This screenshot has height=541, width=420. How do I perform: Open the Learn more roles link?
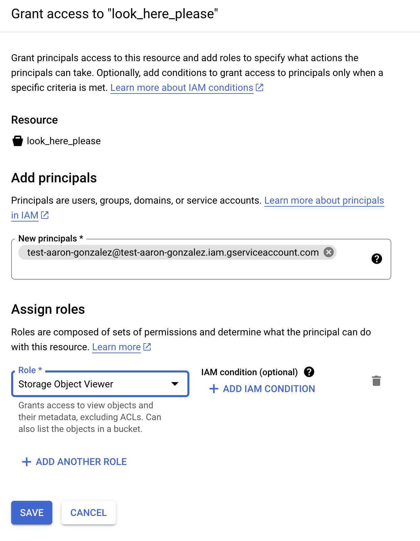116,347
